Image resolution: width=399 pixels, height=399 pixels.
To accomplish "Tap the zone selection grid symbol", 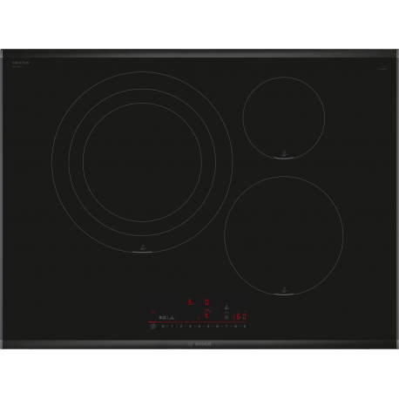I will 163,318.
